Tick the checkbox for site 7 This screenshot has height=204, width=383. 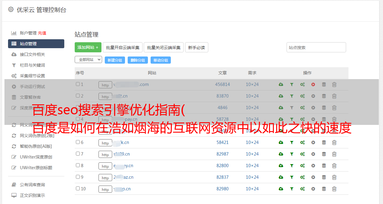78,154
